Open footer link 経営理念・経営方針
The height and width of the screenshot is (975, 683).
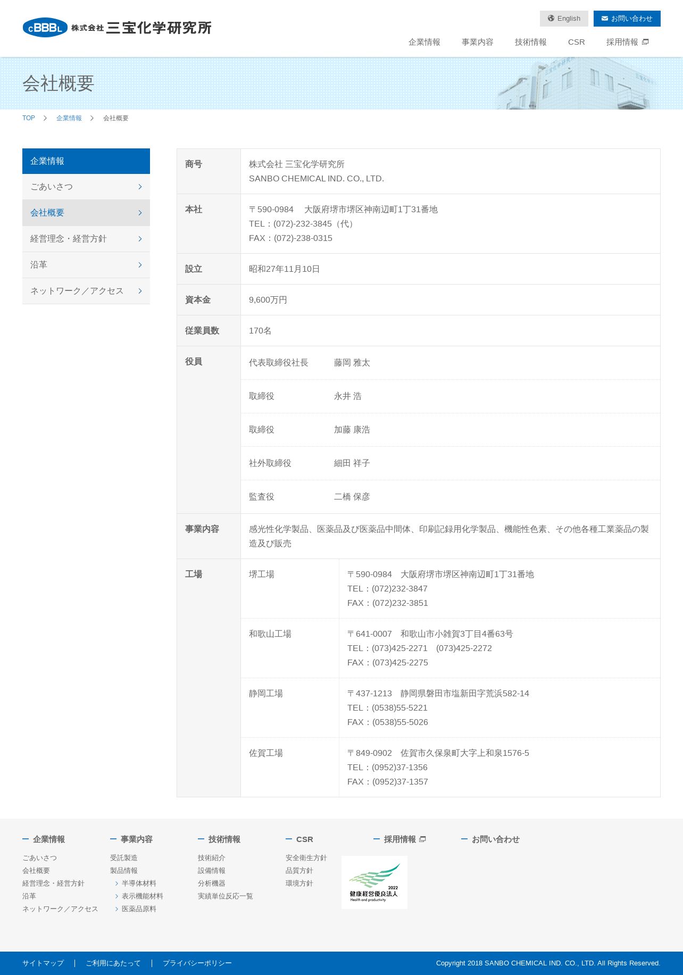click(x=53, y=884)
